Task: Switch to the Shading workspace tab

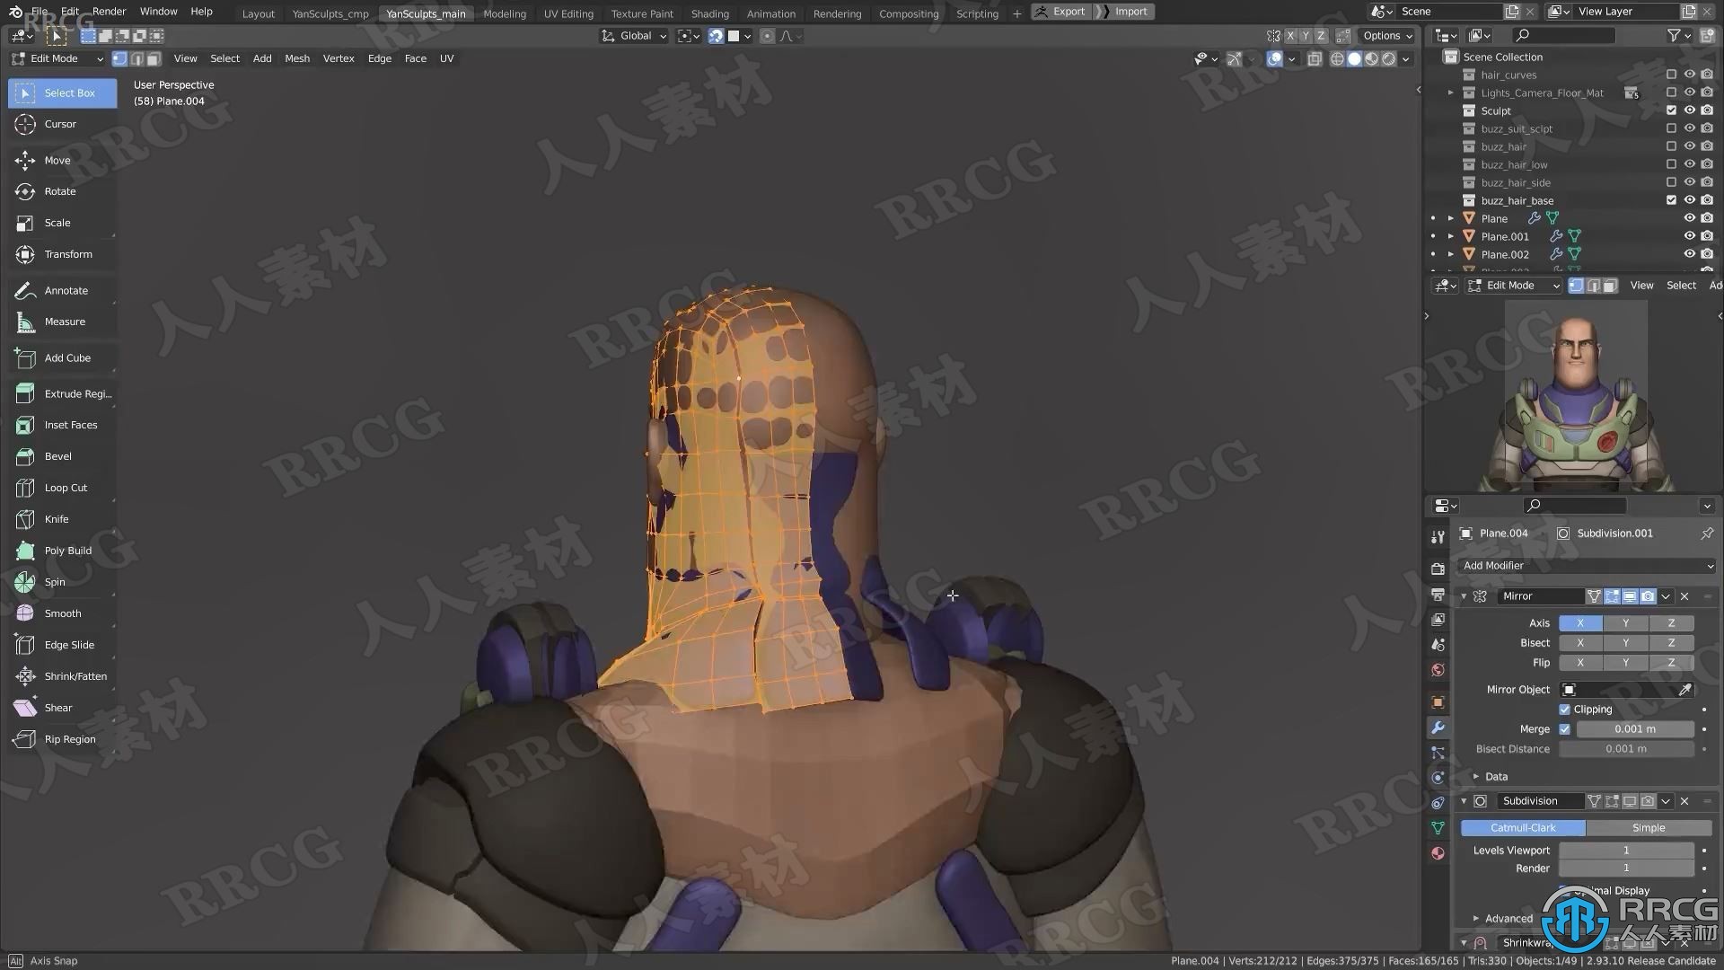Action: [x=709, y=13]
